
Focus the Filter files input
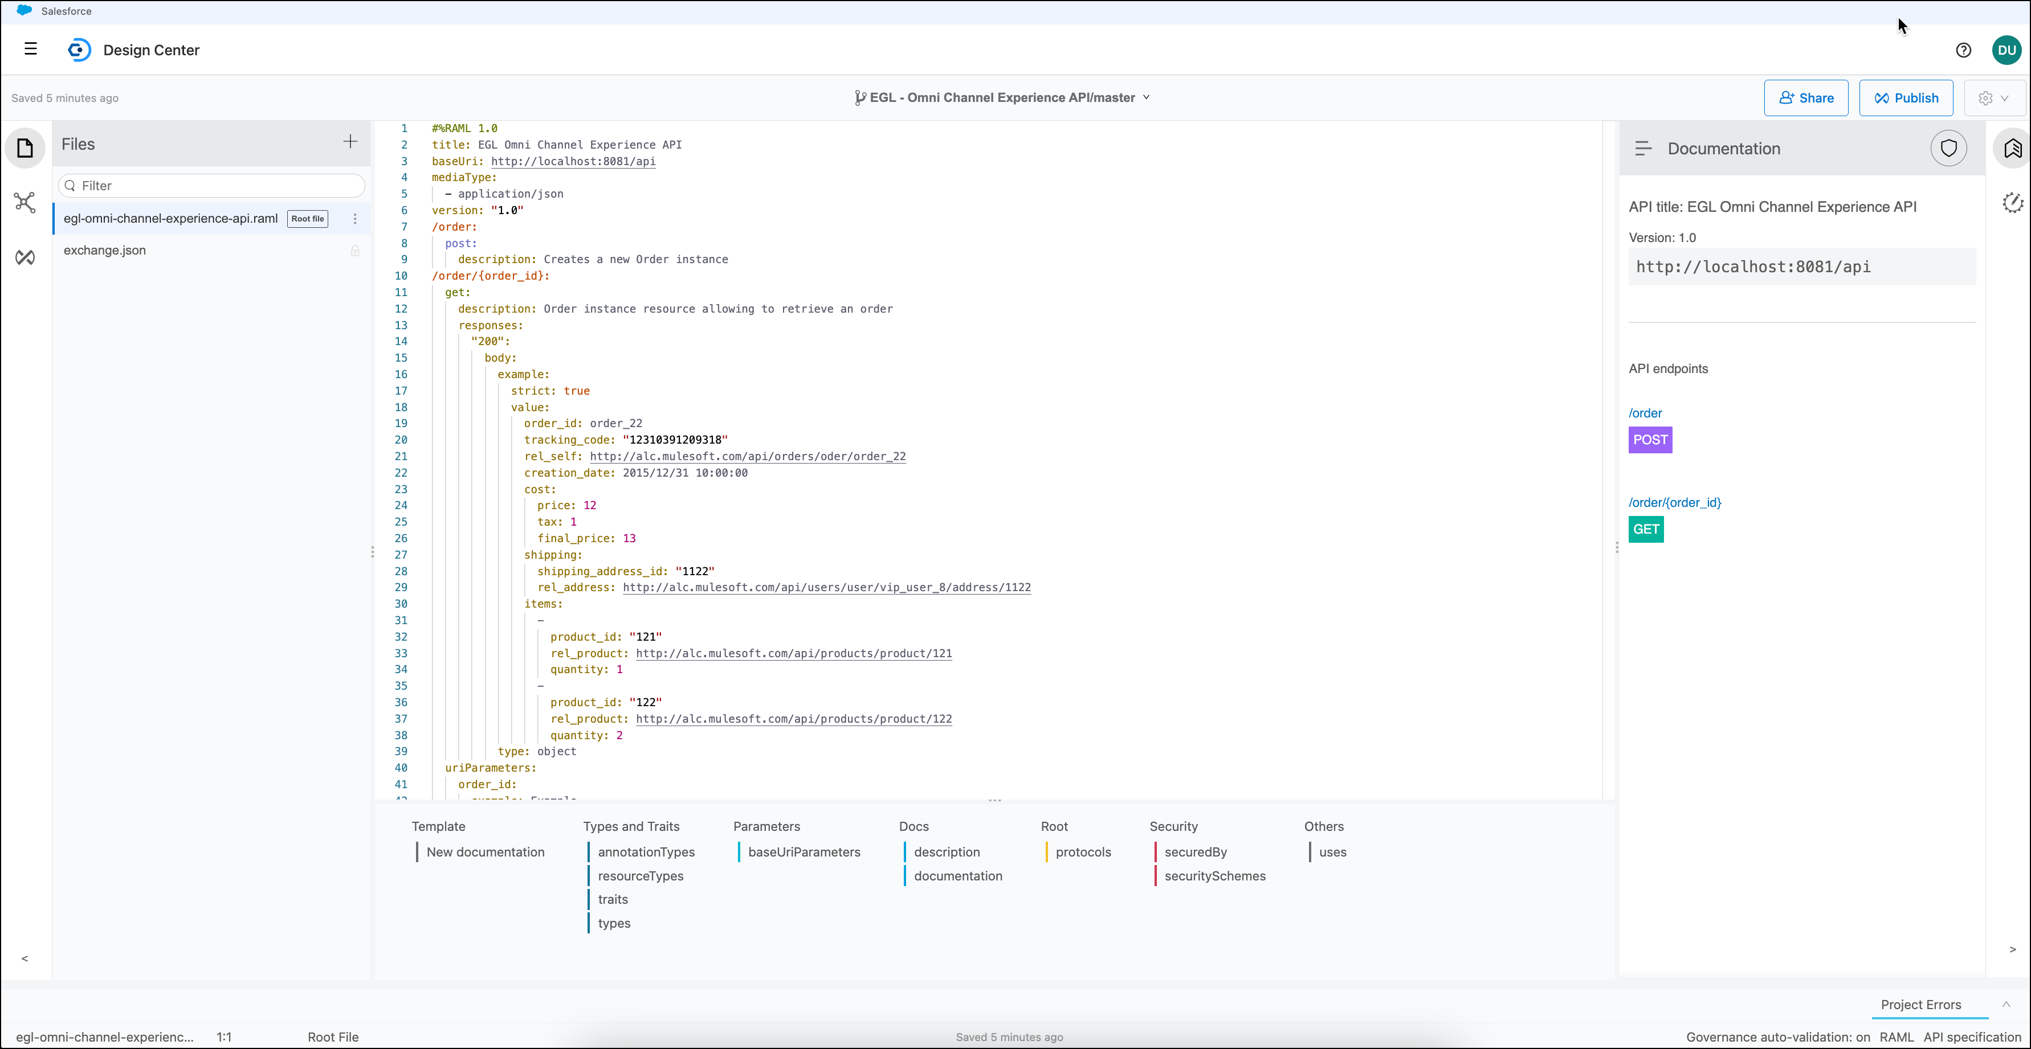click(x=211, y=186)
